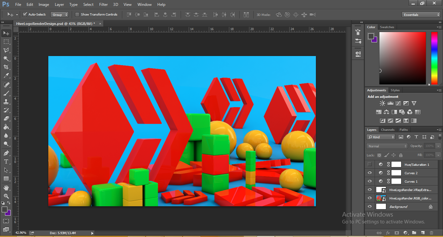Switch to the Swatches tab

[387, 27]
